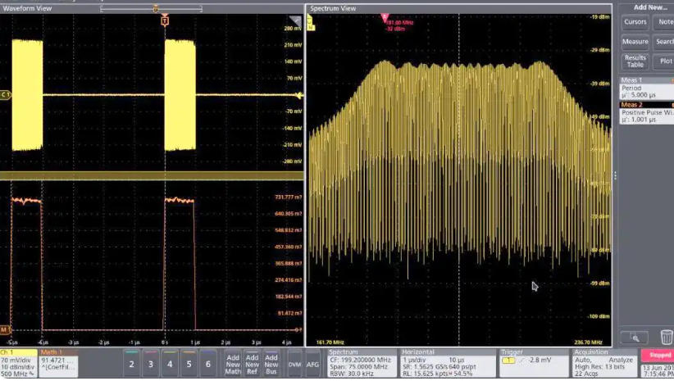The image size is (674, 381).
Task: Click the trash can delete icon
Action: 666,337
